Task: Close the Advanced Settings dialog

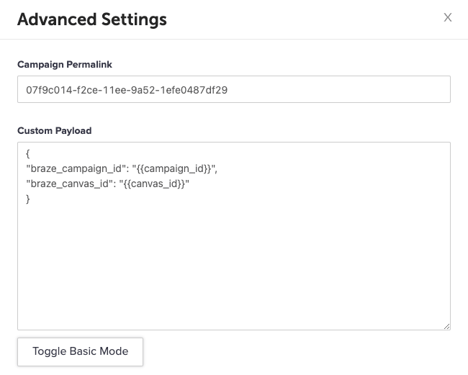Action: (448, 18)
